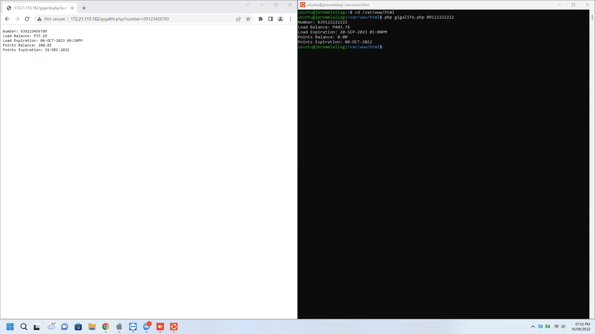Open Task View on taskbar
This screenshot has width=595, height=334.
[37, 327]
